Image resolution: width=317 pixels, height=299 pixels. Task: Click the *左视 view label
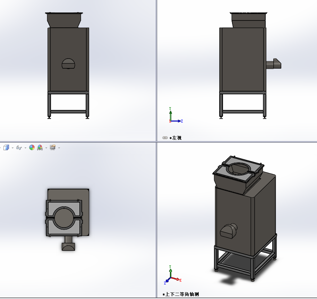coord(176,138)
